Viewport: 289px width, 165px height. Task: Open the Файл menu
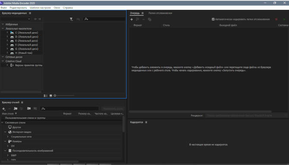[4, 8]
